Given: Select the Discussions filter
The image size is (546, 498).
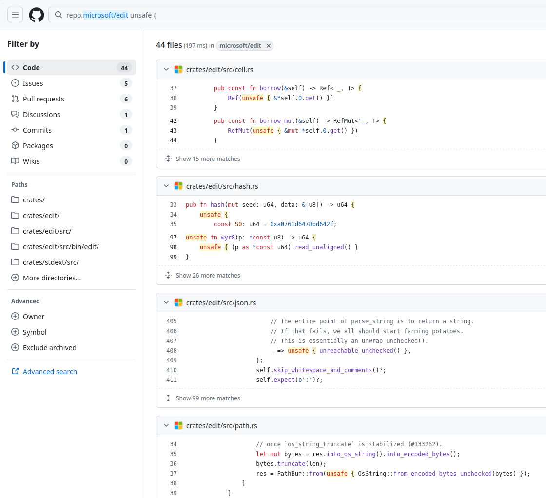Looking at the screenshot, I should (x=71, y=114).
